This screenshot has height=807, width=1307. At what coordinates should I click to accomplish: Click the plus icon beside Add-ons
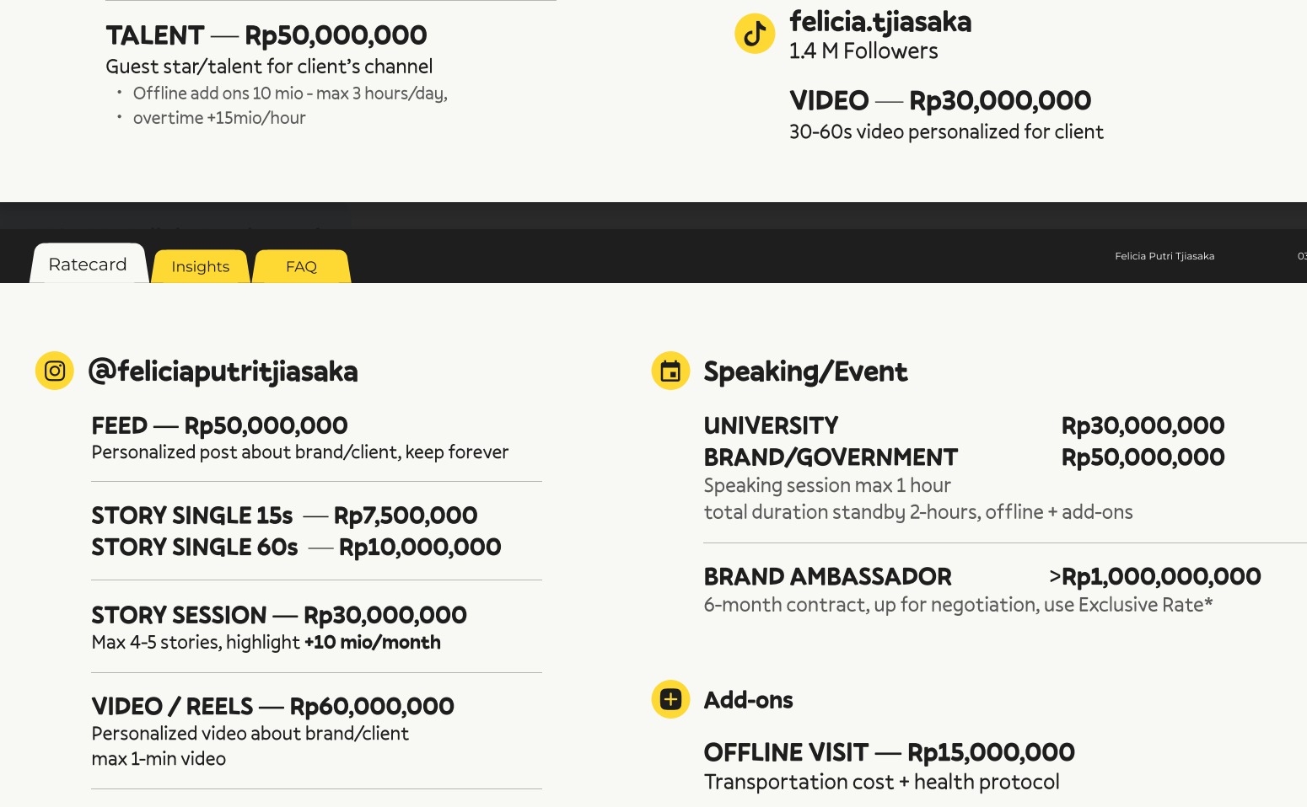point(670,699)
